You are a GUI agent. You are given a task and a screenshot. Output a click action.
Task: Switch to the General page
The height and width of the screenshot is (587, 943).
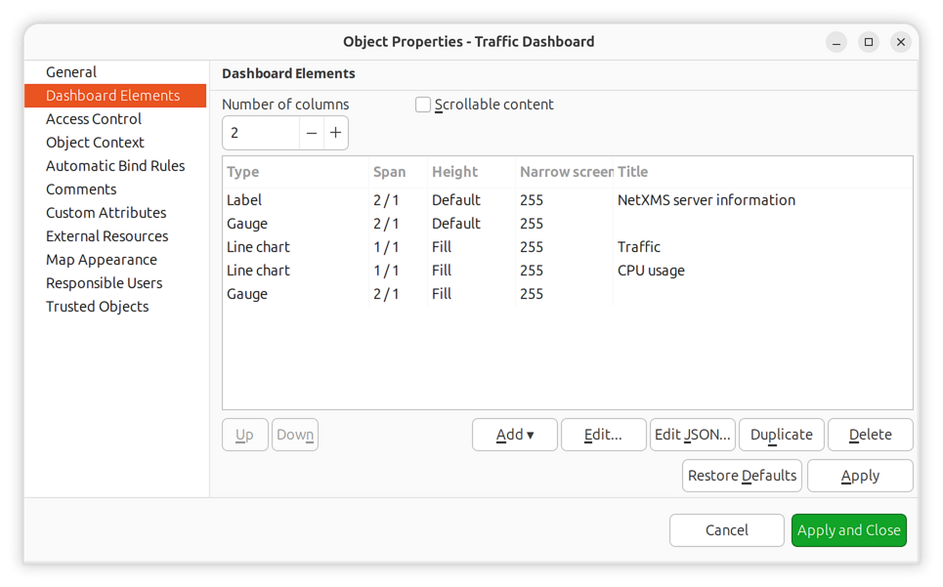(70, 71)
